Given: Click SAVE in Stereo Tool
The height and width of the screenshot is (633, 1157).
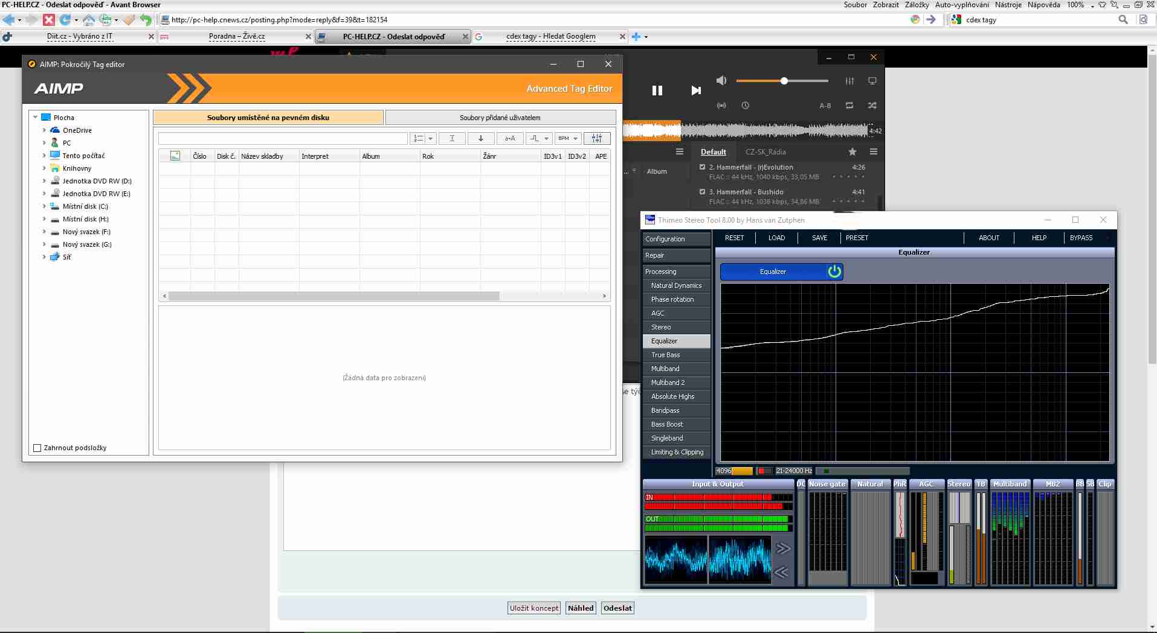Looking at the screenshot, I should click(x=819, y=238).
